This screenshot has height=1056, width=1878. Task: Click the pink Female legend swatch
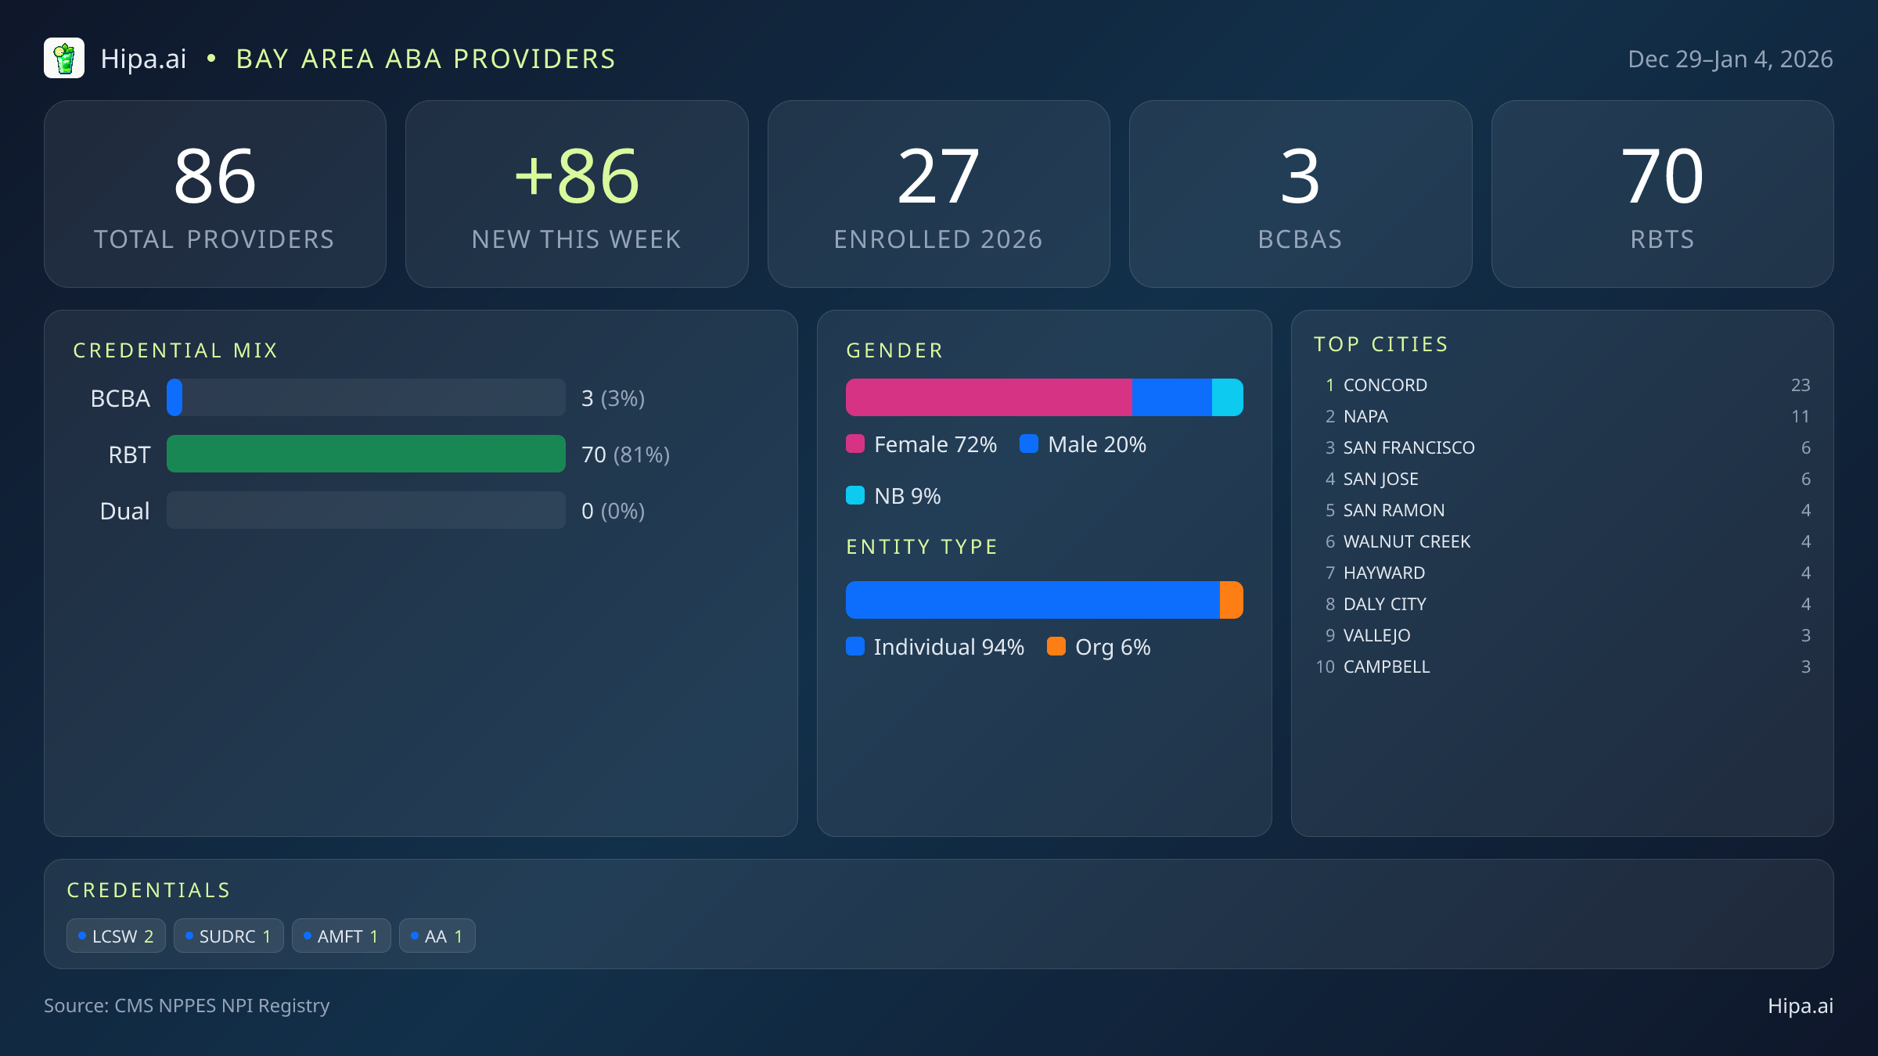855,444
